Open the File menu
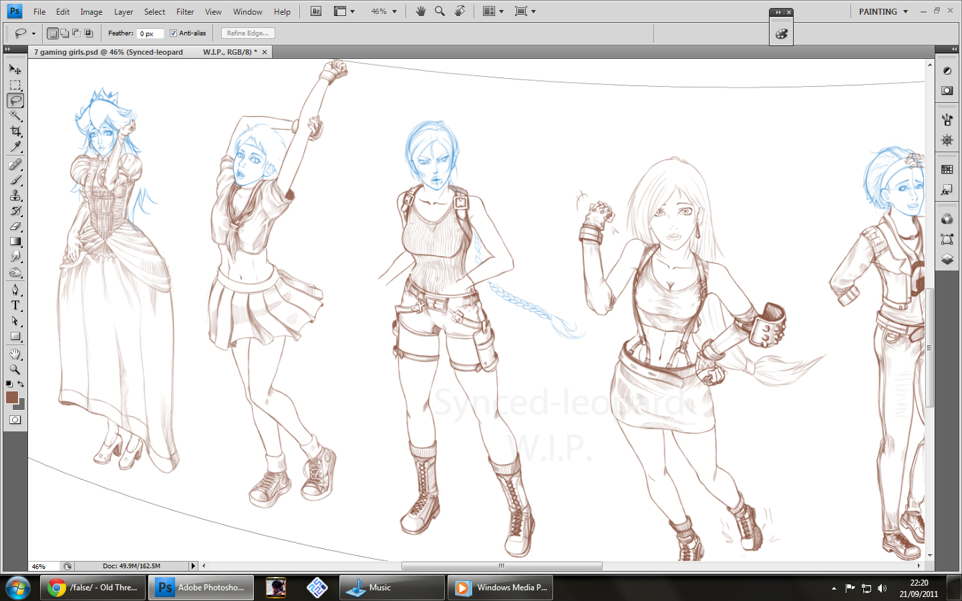 pos(39,12)
